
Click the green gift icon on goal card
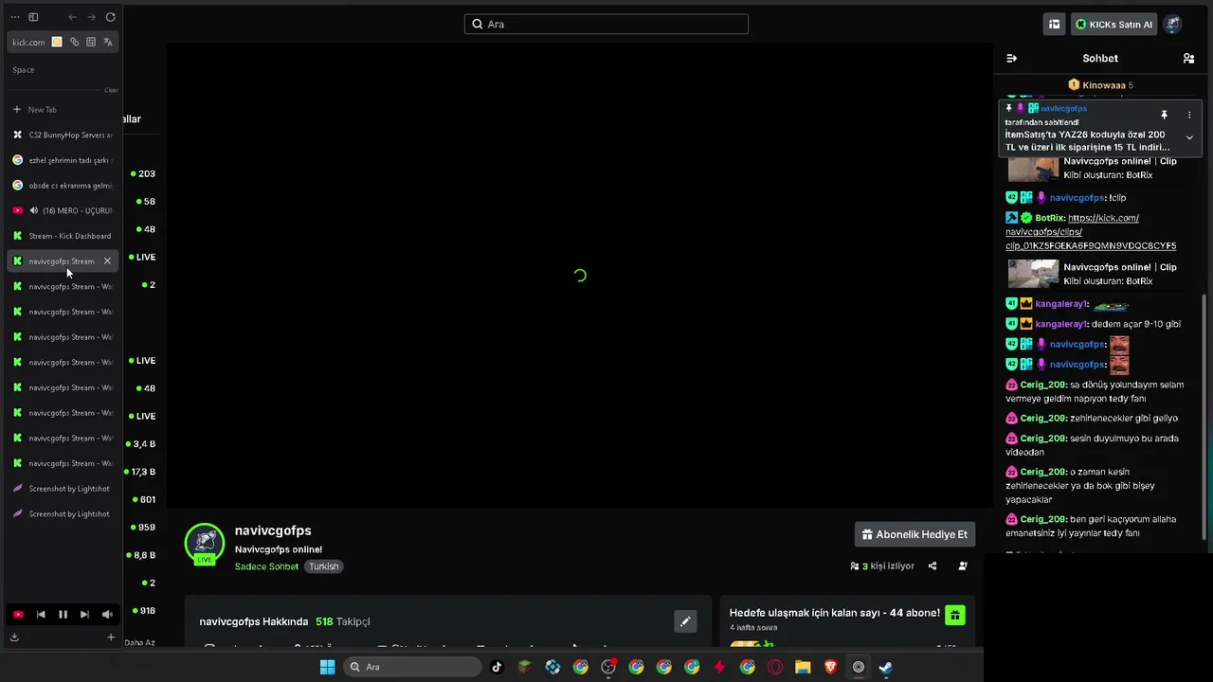pyautogui.click(x=955, y=616)
